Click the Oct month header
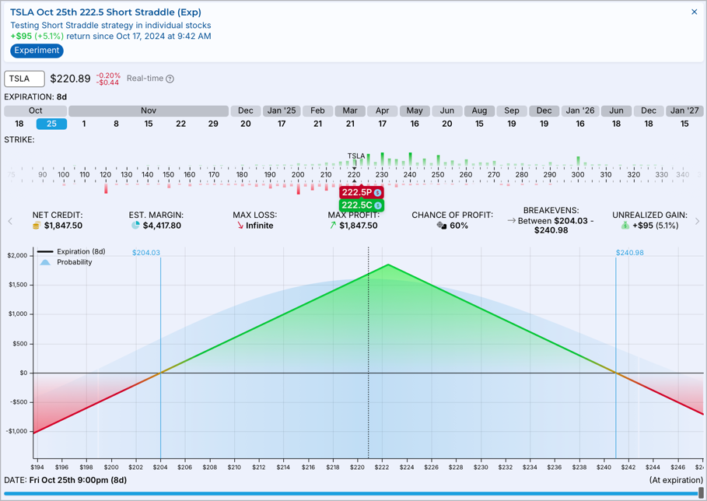 (36, 111)
